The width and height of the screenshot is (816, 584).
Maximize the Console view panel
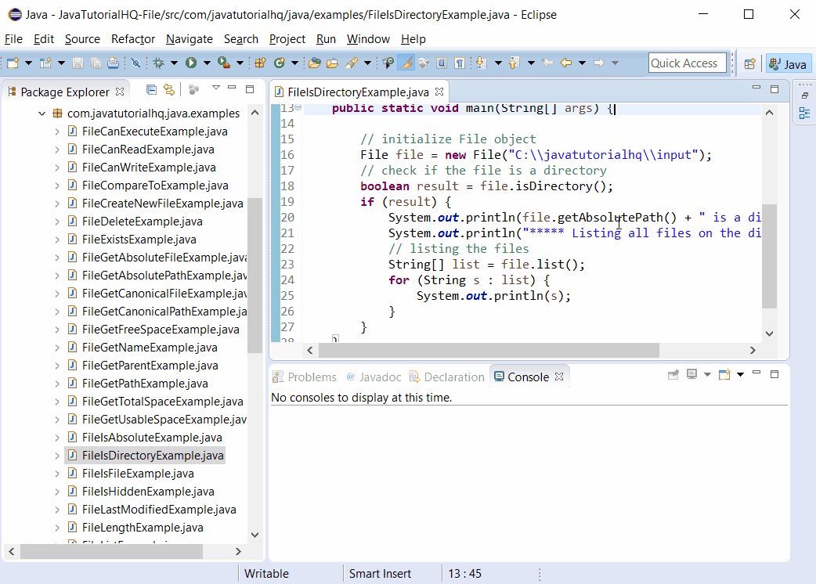click(x=774, y=374)
